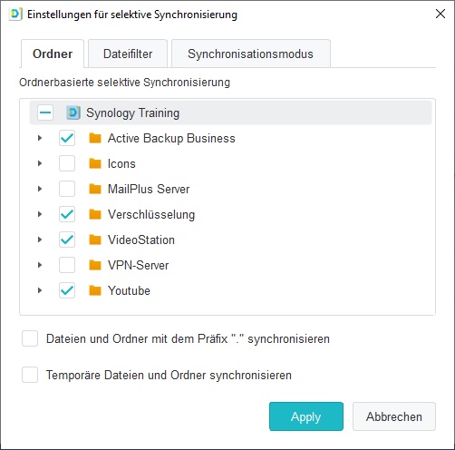
Task: Click the Abbrechen button
Action: [394, 416]
